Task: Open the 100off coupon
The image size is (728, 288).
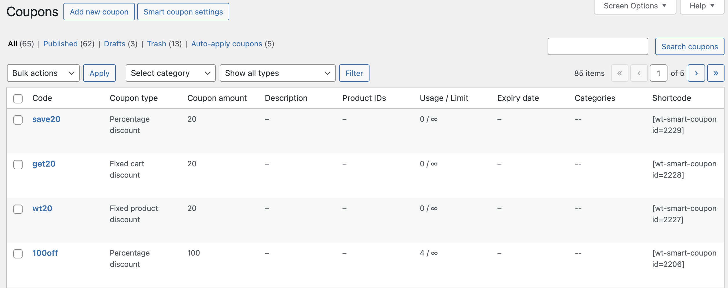Action: pos(45,253)
